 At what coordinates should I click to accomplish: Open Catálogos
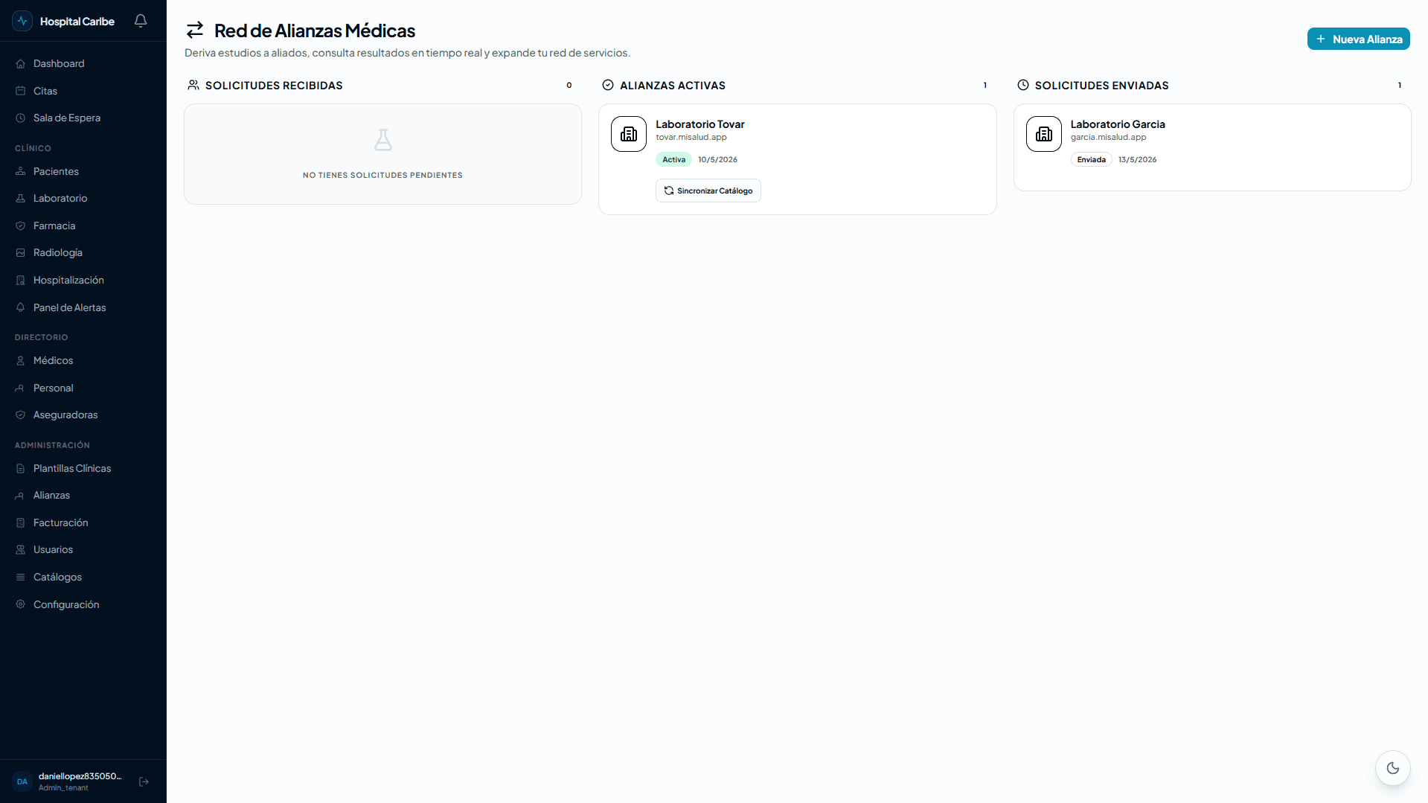pos(83,578)
